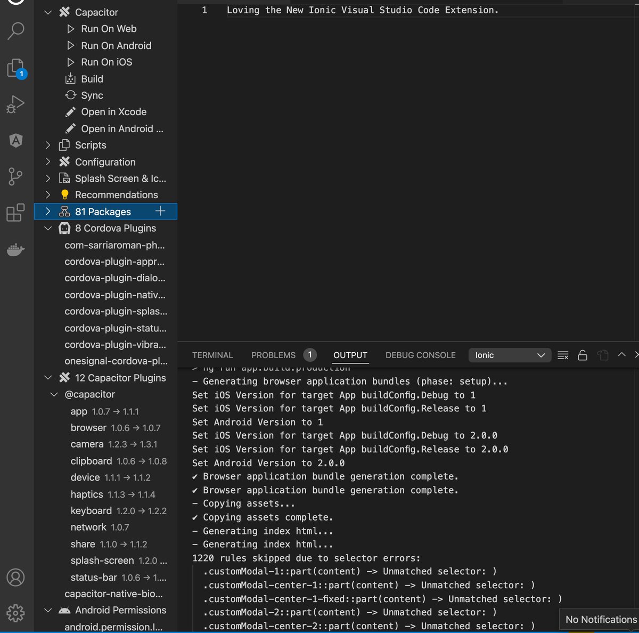Collapse the Android Permissions section
639x633 pixels.
coord(48,610)
